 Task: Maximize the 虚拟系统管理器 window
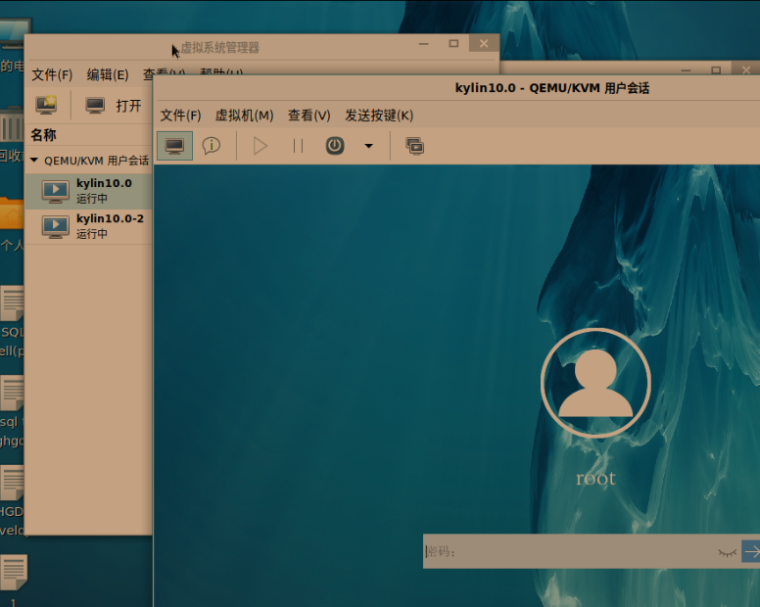[x=453, y=44]
